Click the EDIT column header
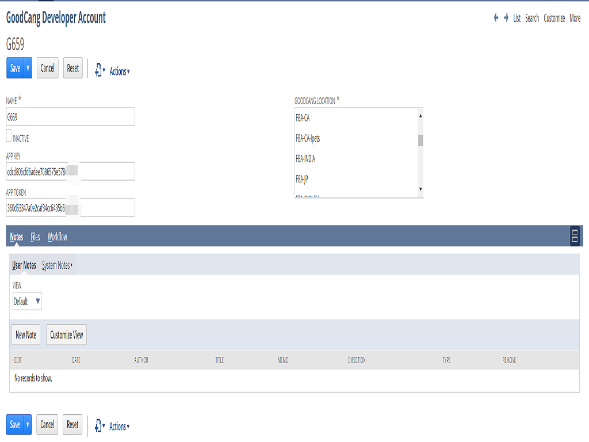 tap(18, 360)
